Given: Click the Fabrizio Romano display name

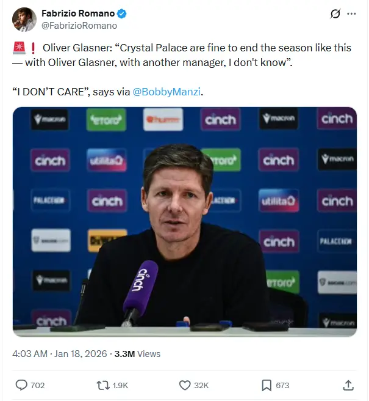Looking at the screenshot, I should (x=77, y=13).
